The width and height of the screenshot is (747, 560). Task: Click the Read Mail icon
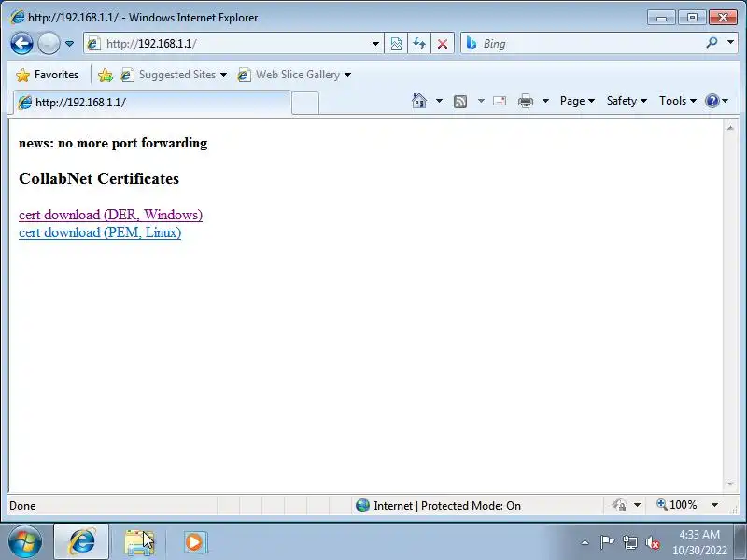pyautogui.click(x=500, y=101)
